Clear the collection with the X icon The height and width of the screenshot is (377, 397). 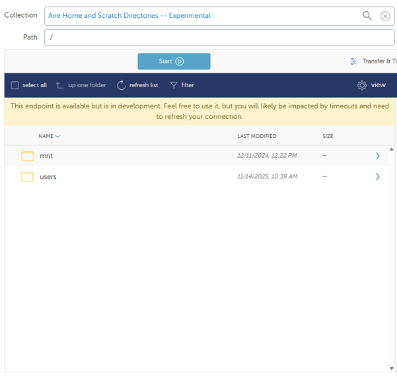point(385,16)
